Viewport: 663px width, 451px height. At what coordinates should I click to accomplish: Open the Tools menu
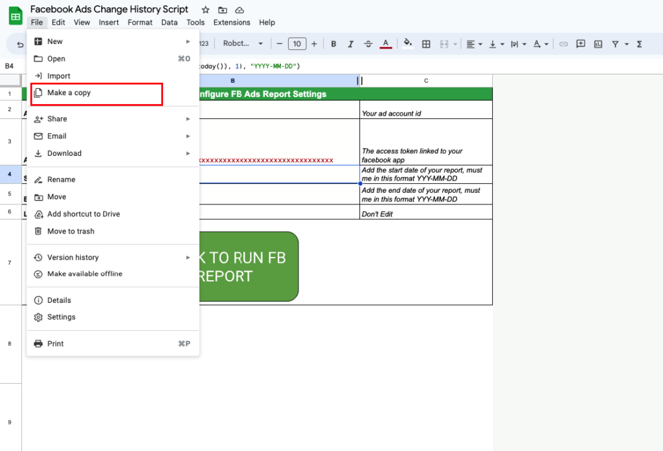196,23
